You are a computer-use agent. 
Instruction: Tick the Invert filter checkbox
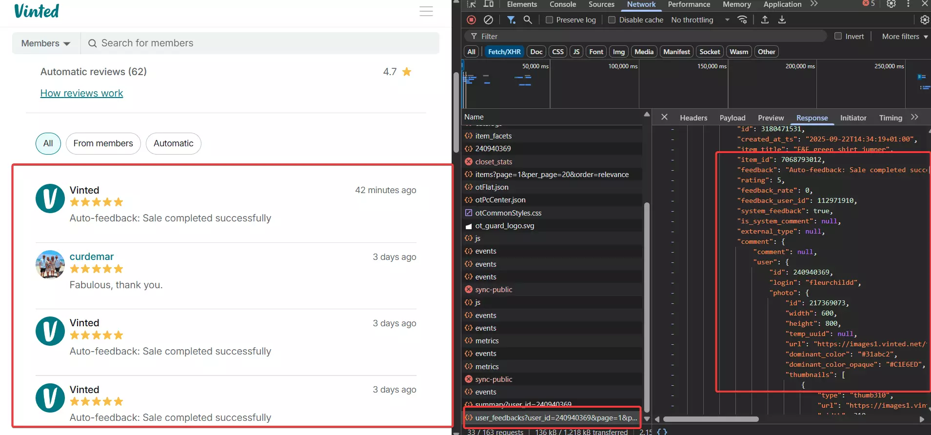tap(838, 36)
